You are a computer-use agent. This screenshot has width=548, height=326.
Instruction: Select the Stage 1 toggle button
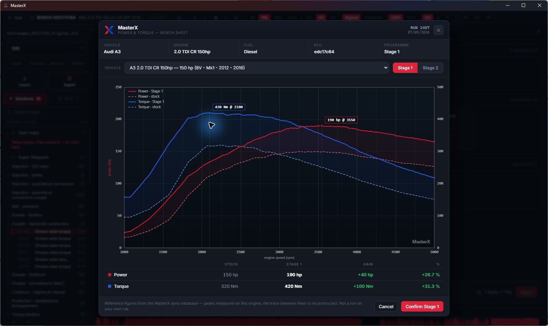pos(405,68)
